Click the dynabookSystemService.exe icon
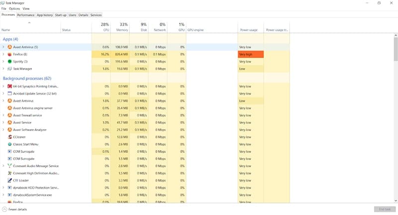 [9, 195]
